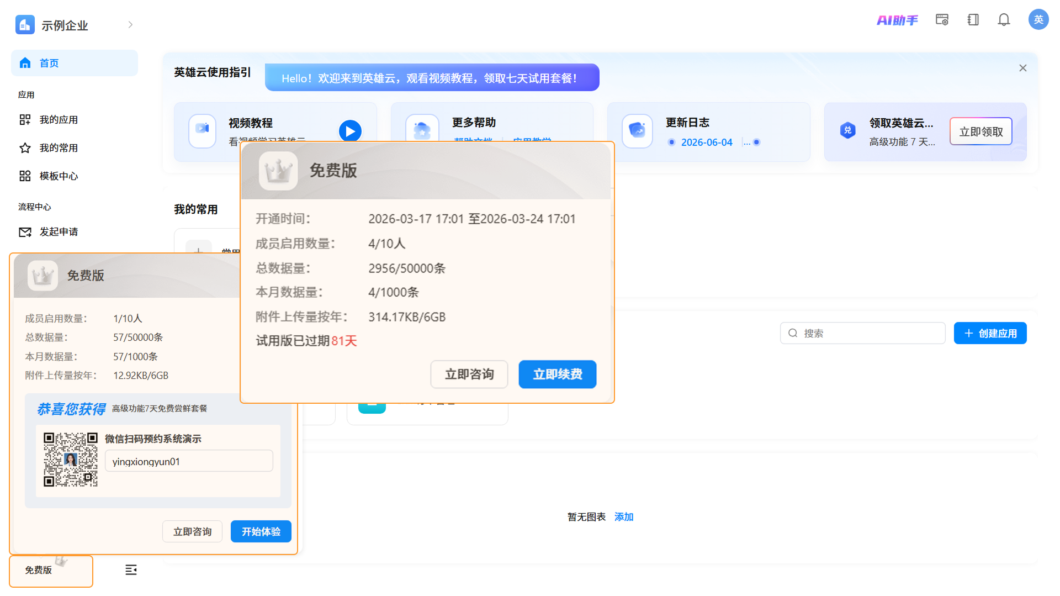Click the 创建应用 button
Viewport: 1060px width, 596px height.
click(x=990, y=333)
